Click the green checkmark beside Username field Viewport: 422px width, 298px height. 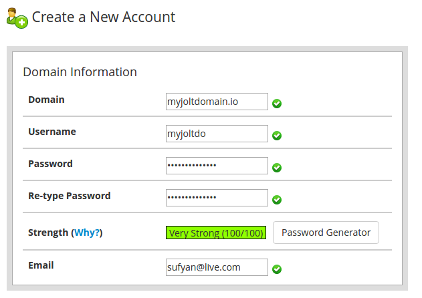277,135
